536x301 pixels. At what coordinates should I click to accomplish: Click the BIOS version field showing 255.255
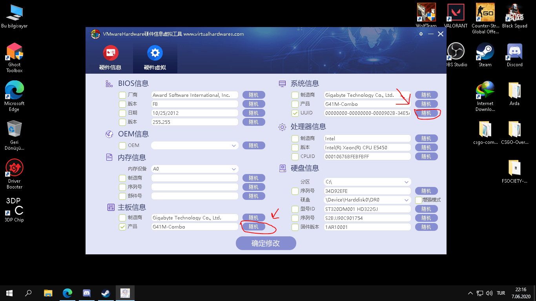click(x=195, y=122)
